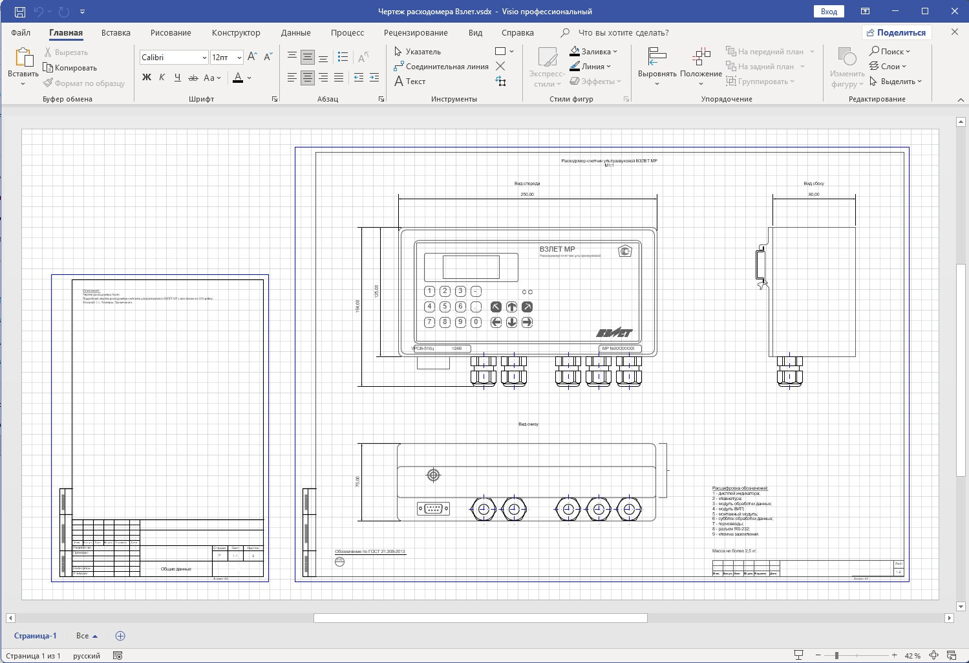Toggle bold (Ж) formatting

click(x=147, y=78)
